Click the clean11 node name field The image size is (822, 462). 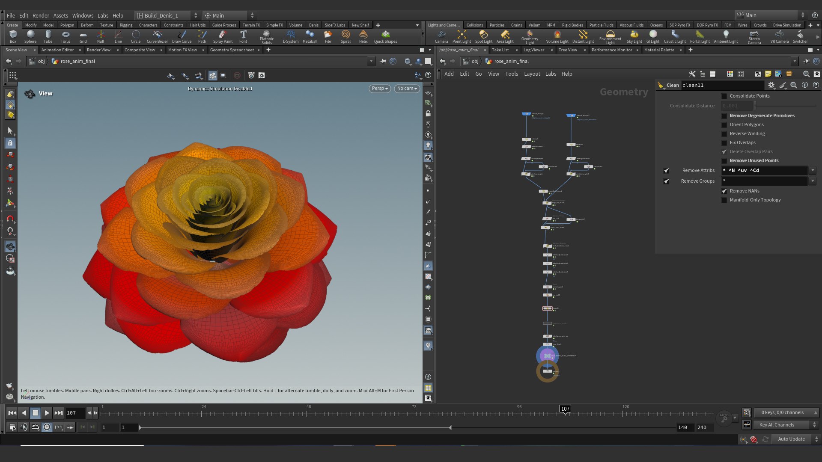(x=722, y=85)
